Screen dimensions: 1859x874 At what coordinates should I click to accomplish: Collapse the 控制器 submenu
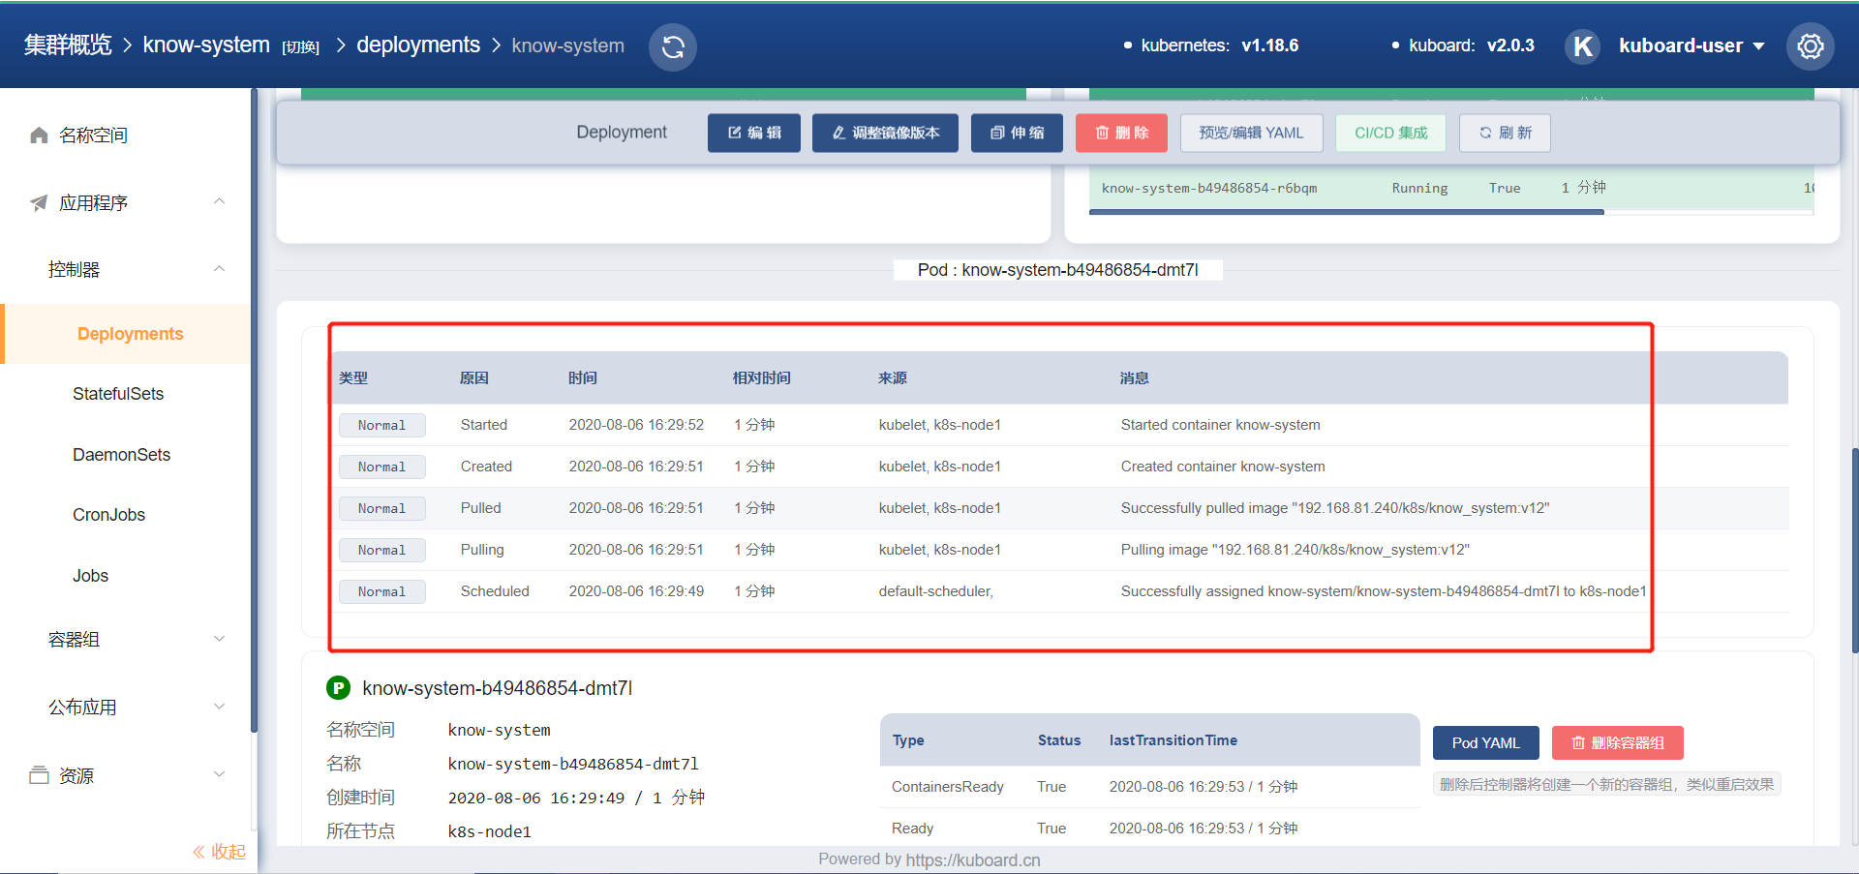tap(219, 269)
